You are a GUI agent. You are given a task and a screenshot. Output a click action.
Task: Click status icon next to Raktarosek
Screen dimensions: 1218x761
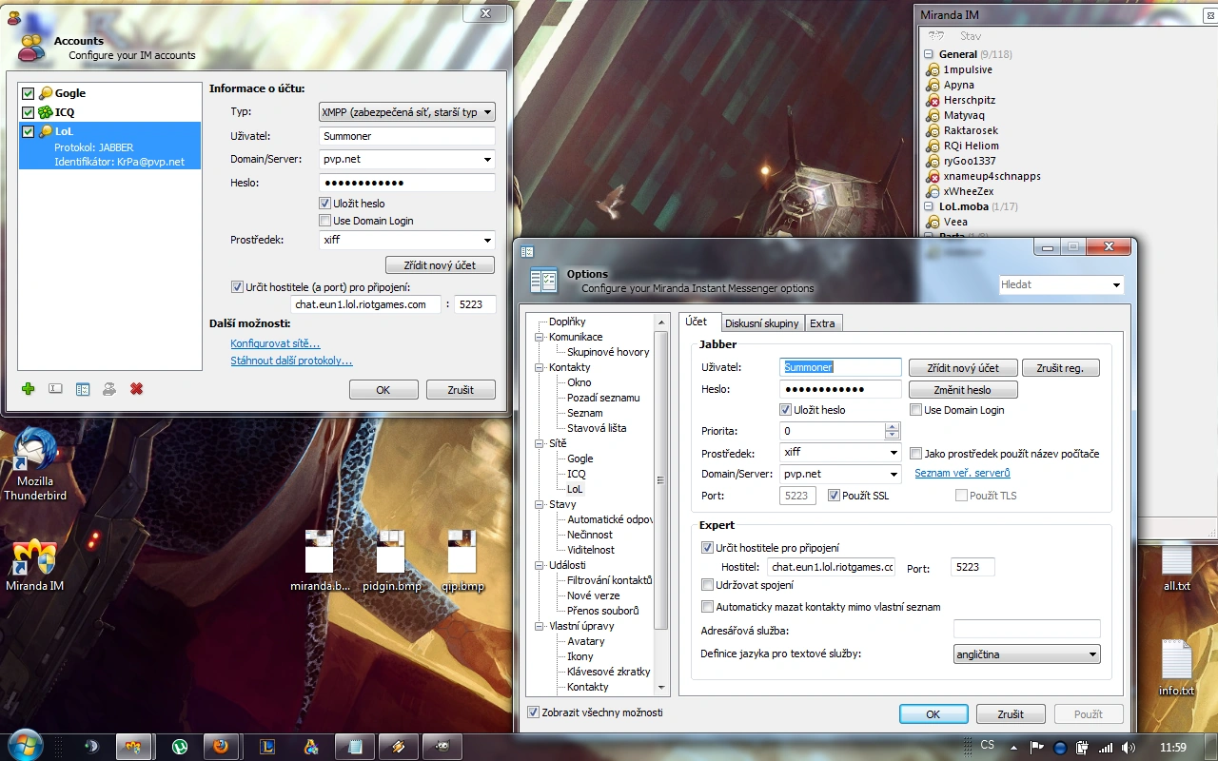(933, 130)
